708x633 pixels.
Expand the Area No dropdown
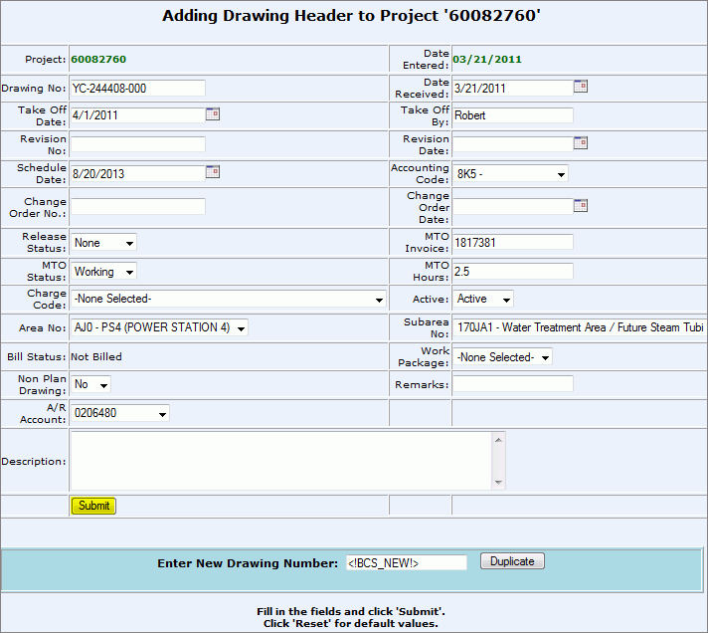point(159,327)
